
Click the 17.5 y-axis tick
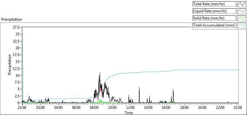16,55
